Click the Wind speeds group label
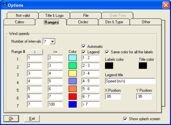Viewport: 171px width, 125px height. pos(19,34)
